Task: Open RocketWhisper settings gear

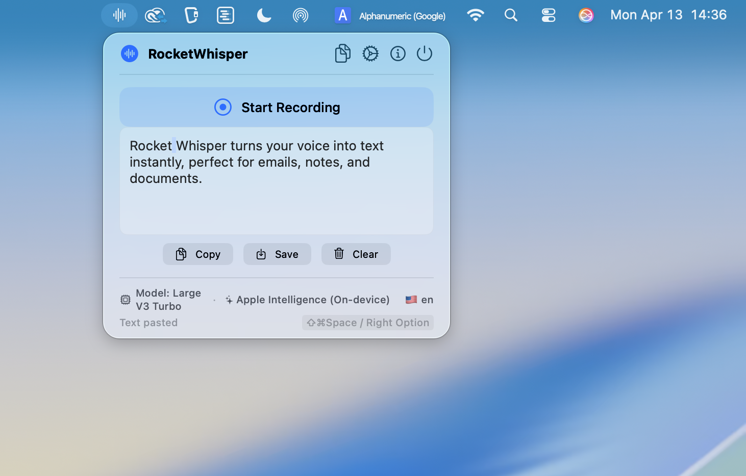Action: pyautogui.click(x=370, y=54)
